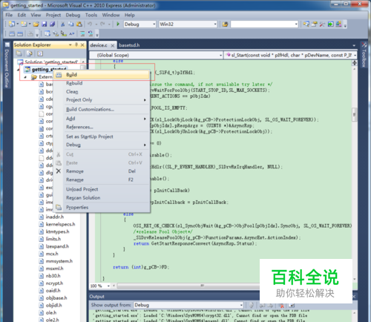Screen dimensions: 371x322
Task: Click the Save All toolbar icon
Action: coord(52,24)
